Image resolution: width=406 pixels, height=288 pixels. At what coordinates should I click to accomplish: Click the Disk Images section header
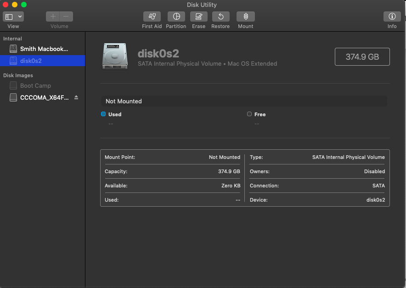[18, 75]
